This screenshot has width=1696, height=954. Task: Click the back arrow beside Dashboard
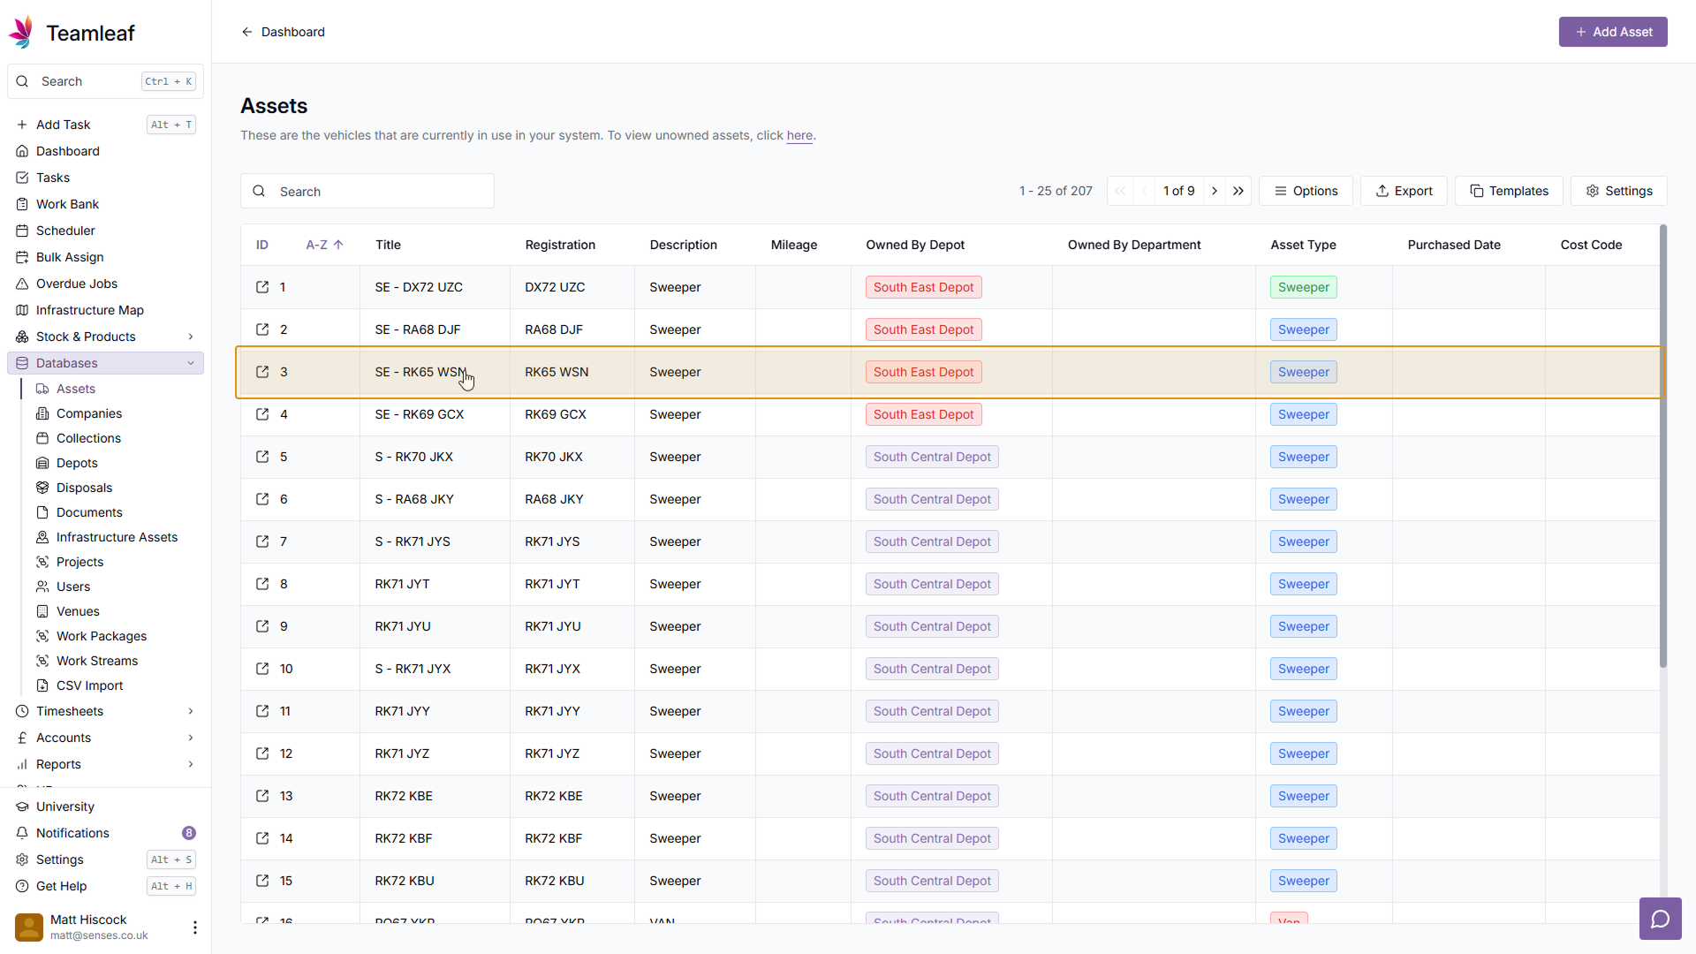(247, 32)
